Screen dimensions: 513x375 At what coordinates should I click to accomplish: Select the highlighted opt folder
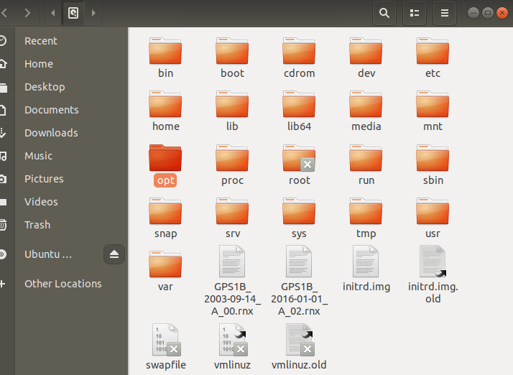point(165,165)
